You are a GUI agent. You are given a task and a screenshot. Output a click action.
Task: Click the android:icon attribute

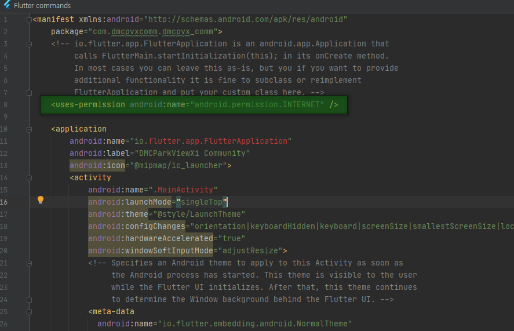97,165
